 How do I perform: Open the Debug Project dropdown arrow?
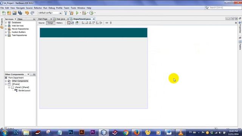click(88, 13)
